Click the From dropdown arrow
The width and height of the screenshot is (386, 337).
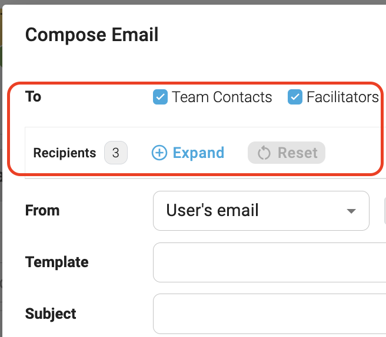(351, 211)
